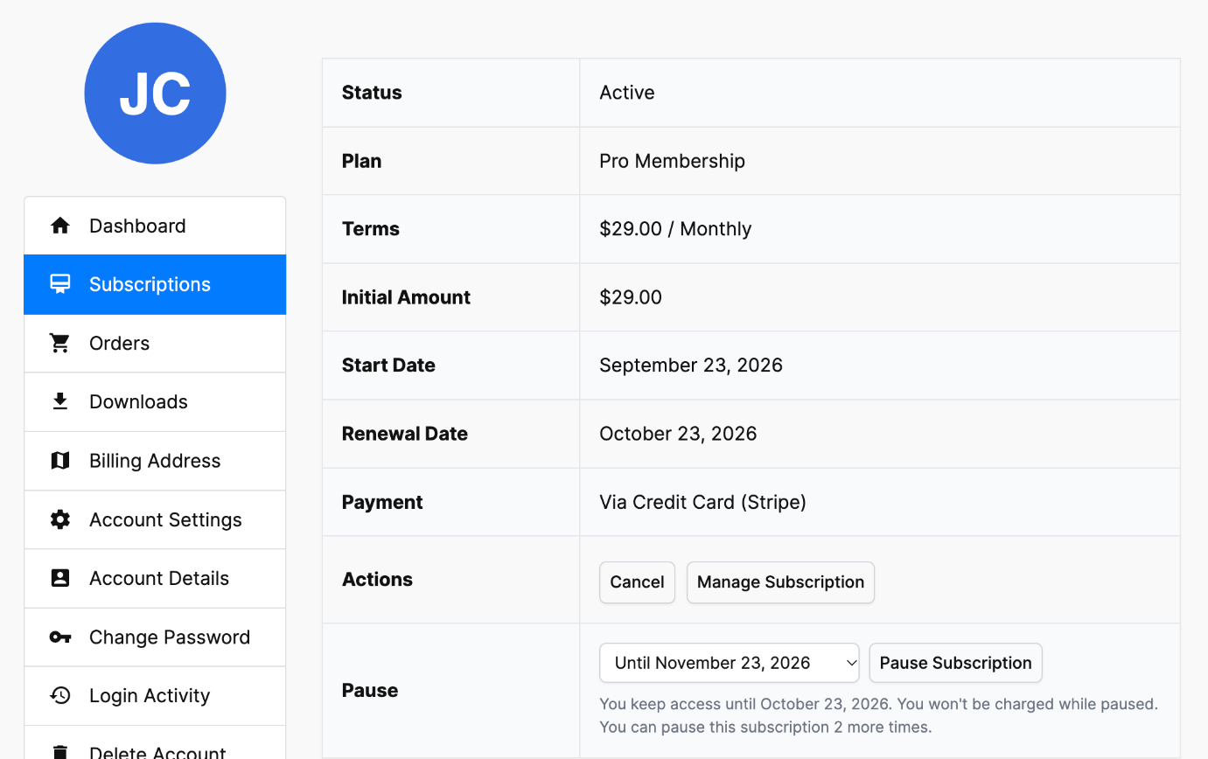Open the Downloads section
The height and width of the screenshot is (759, 1208).
(x=155, y=401)
